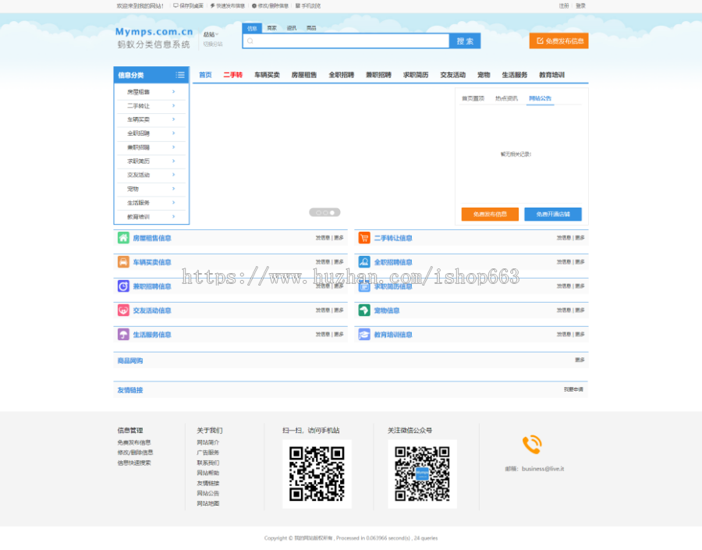The image size is (702, 550).
Task: Click the graduation cap icon for 教育培训信息
Action: pos(364,335)
